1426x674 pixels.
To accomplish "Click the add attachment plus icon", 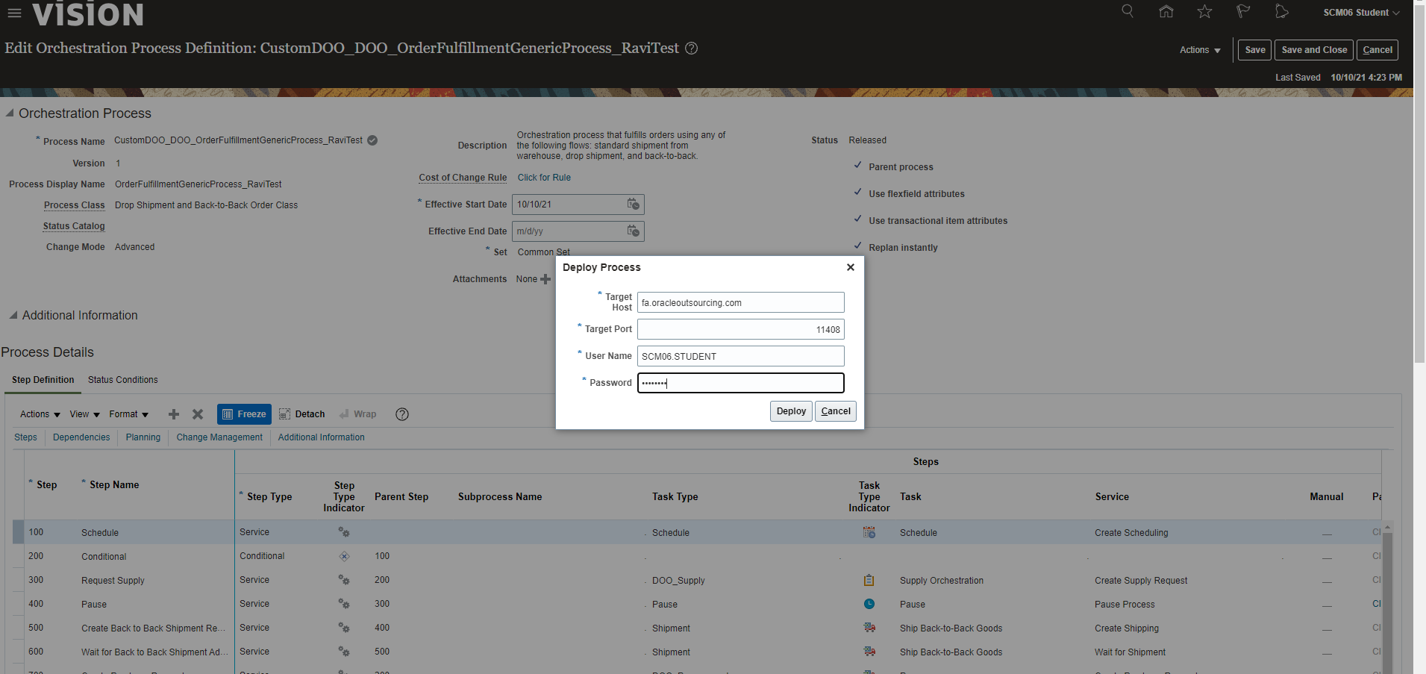I will point(545,279).
